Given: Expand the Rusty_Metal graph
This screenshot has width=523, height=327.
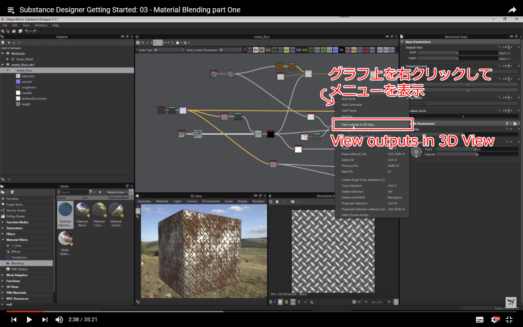Looking at the screenshot, I should (8, 59).
